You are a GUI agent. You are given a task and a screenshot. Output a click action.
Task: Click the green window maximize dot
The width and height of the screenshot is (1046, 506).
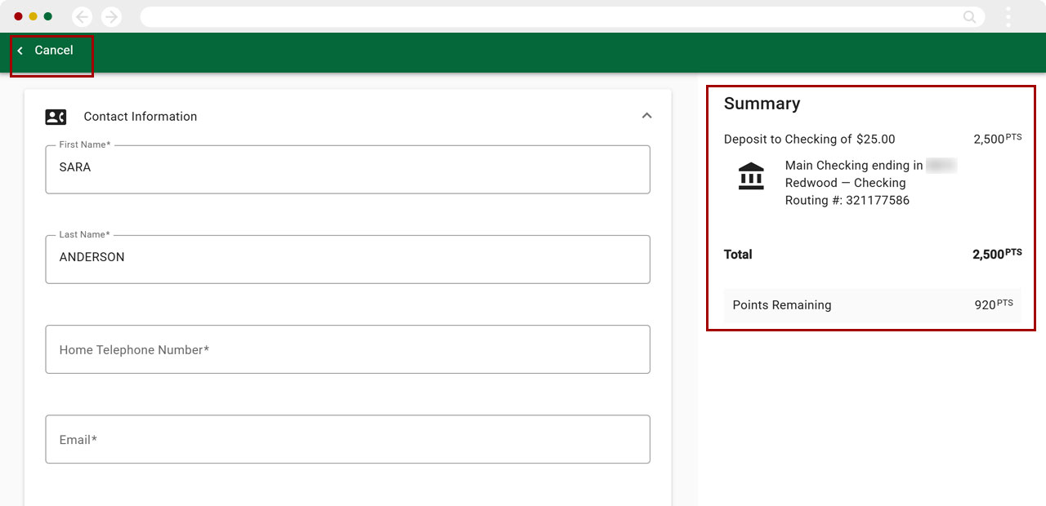pyautogui.click(x=47, y=16)
